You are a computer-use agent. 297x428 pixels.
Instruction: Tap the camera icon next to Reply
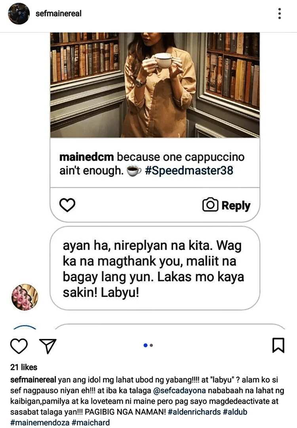(210, 205)
